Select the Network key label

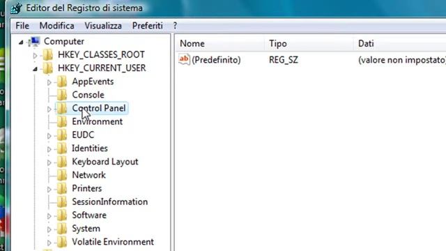89,175
